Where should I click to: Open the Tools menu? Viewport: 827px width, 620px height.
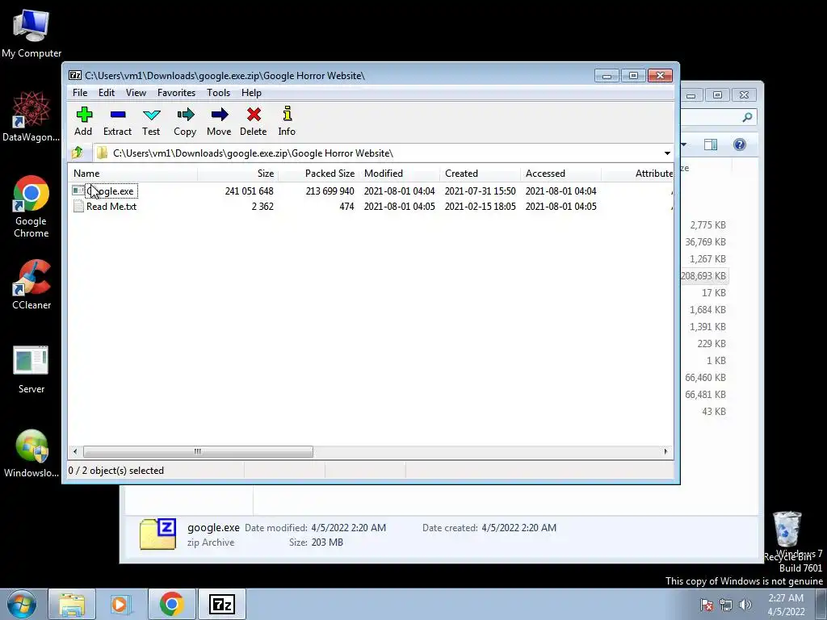pos(218,93)
